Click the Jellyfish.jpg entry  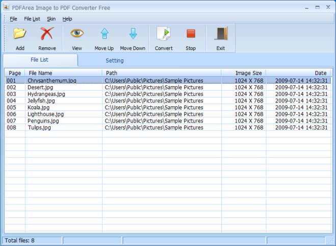pyautogui.click(x=41, y=101)
